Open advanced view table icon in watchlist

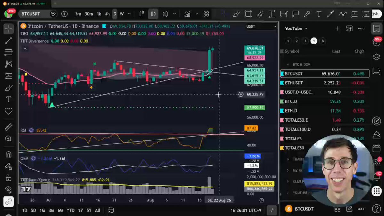pyautogui.click(x=349, y=28)
